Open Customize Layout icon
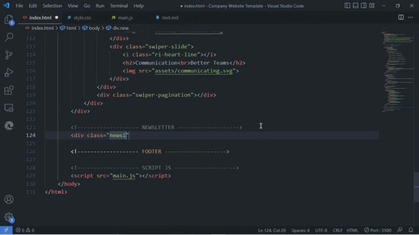419x235 pixels. pos(372,6)
